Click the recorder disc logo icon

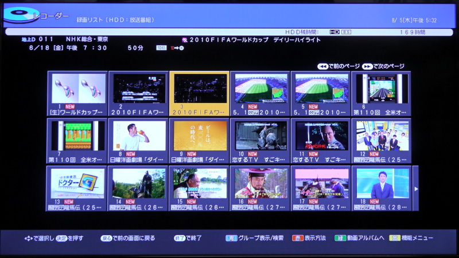coord(21,15)
